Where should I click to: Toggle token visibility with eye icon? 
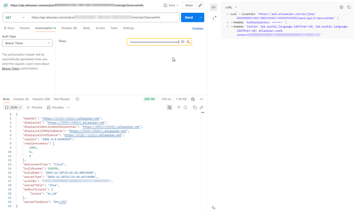click(182, 42)
